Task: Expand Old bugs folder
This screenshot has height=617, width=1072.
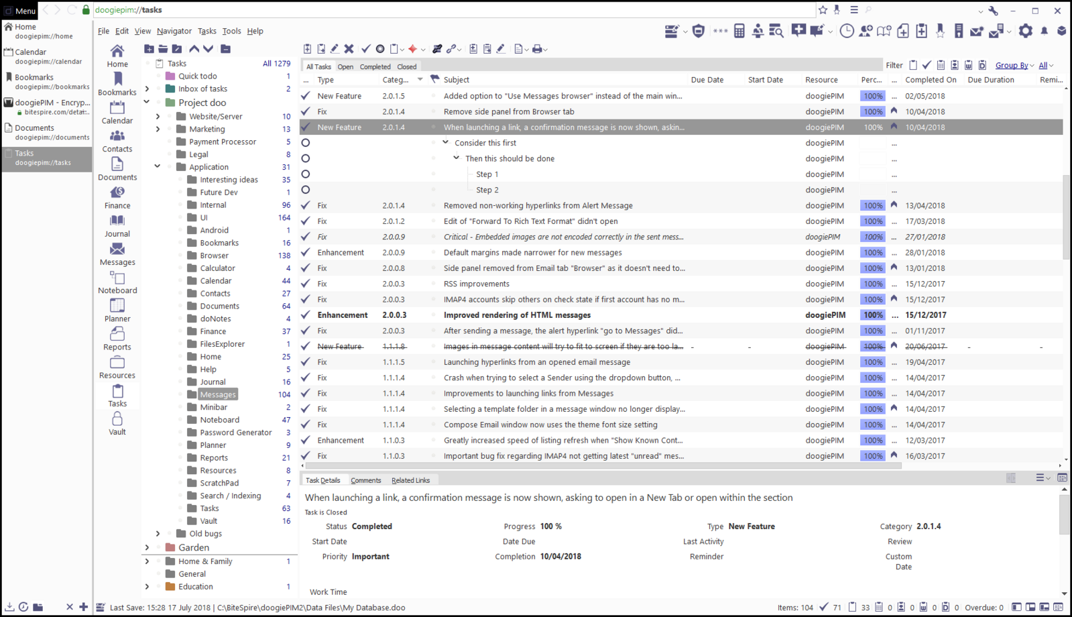Action: (158, 533)
